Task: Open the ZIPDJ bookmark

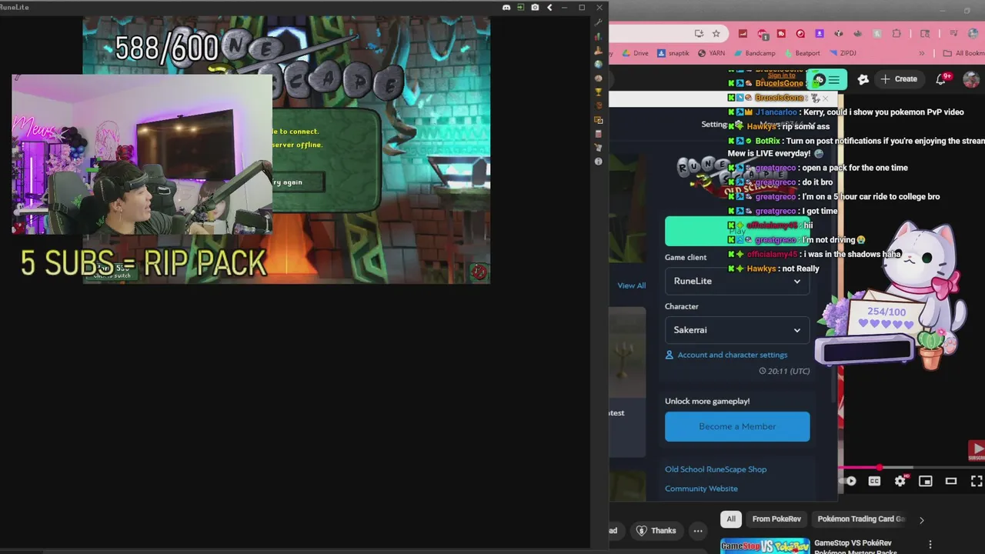Action: click(x=842, y=53)
